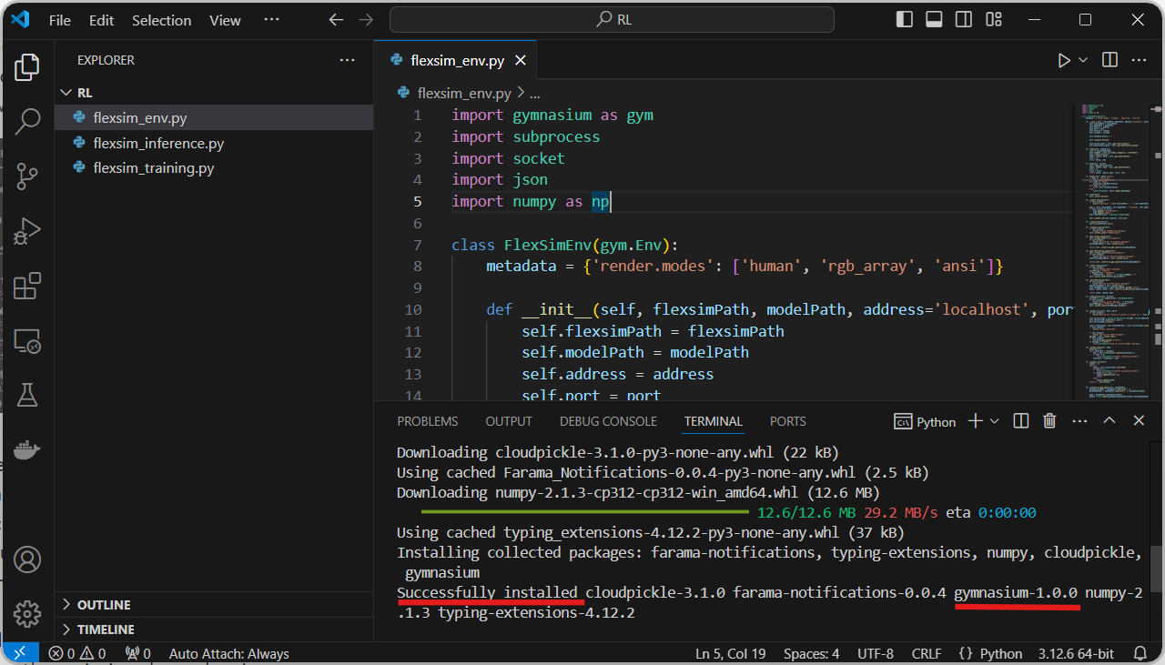The image size is (1165, 665).
Task: Open the Extensions view
Action: [27, 286]
